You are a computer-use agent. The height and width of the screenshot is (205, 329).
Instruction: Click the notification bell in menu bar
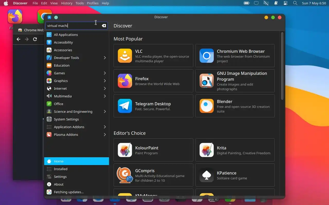[276, 3]
